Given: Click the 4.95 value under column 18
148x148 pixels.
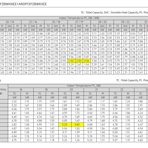Looking at the screenshot, I should point(40,125).
